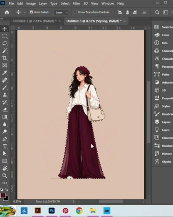
Task: Click Align right edges button
Action: [135, 12]
